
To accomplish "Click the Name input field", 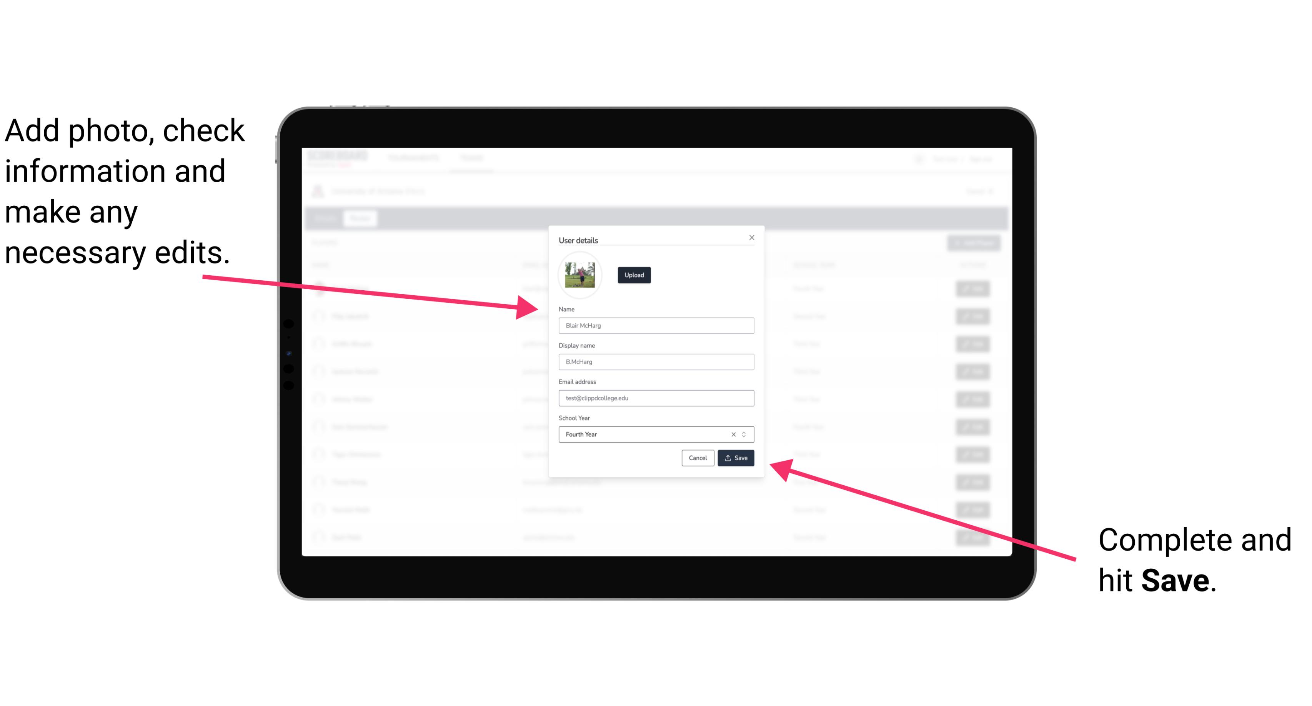I will coord(655,325).
